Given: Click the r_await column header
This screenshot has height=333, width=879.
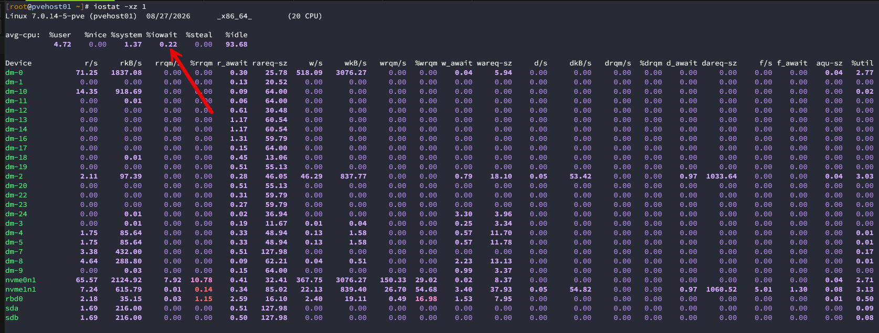Looking at the screenshot, I should (x=232, y=63).
